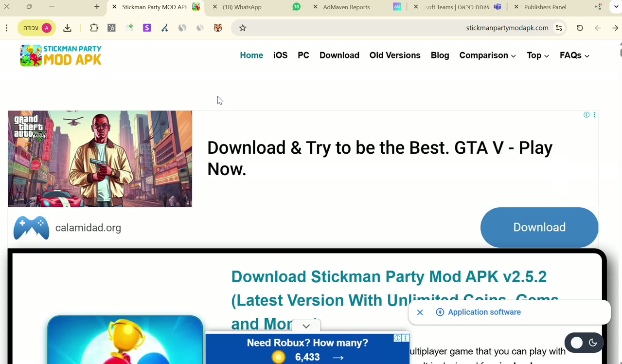The width and height of the screenshot is (622, 364).
Task: Click the green plus extension icon
Action: [x=129, y=28]
